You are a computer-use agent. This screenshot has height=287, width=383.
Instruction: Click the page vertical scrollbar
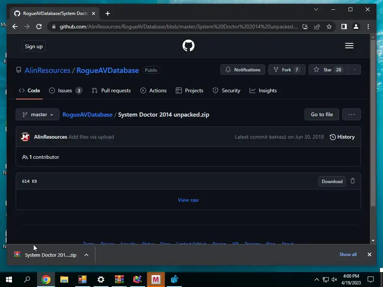(373, 123)
